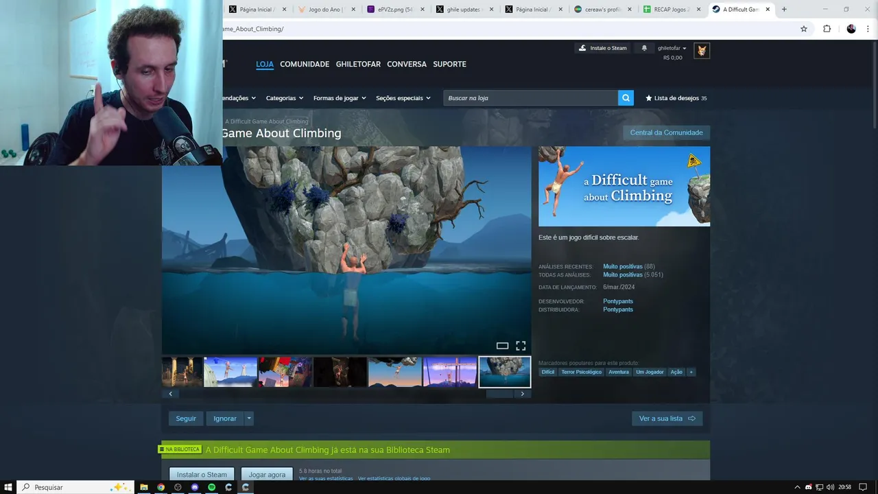Open Chrome profile avatar in toolbar
878x494 pixels.
(851, 29)
